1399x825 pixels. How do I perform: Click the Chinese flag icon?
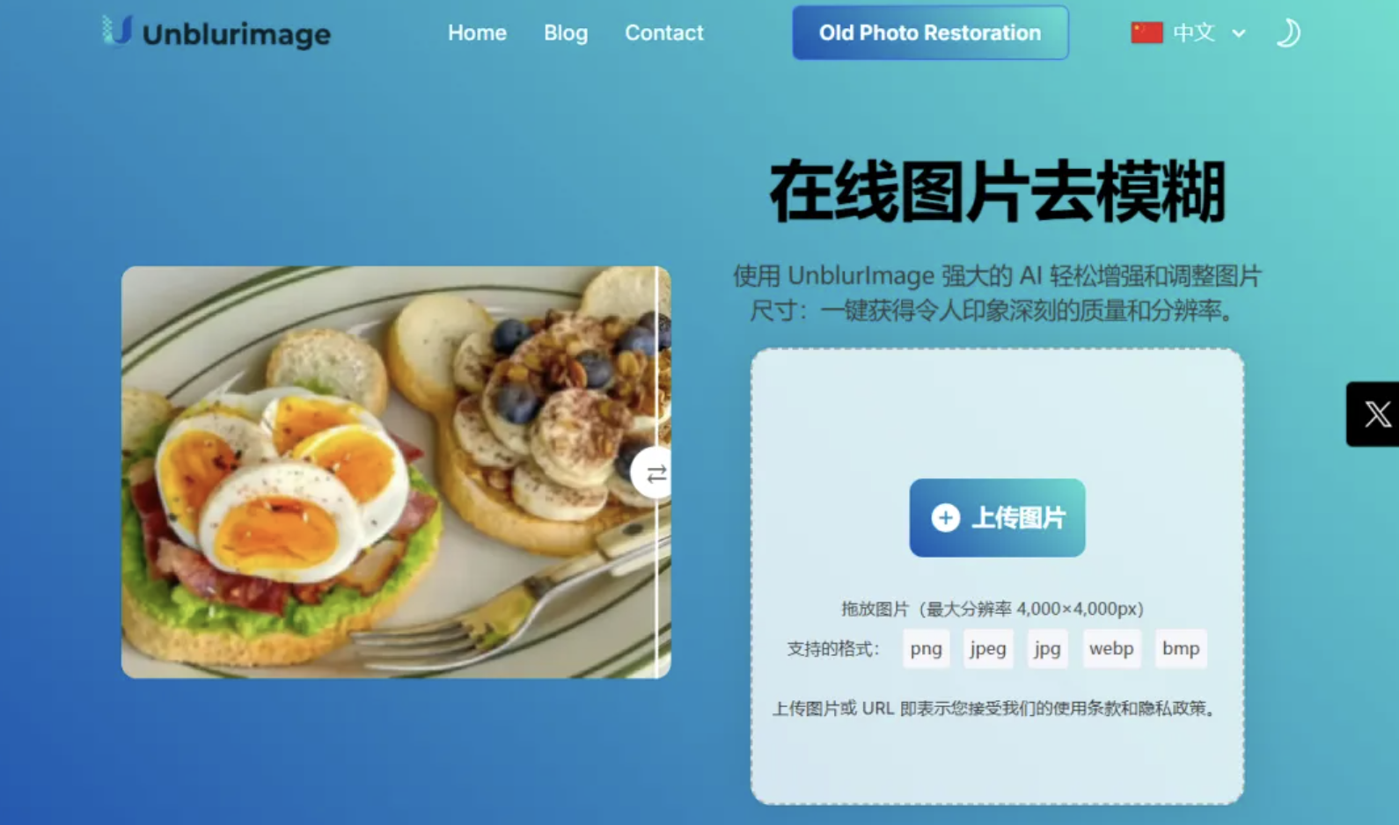(1146, 33)
